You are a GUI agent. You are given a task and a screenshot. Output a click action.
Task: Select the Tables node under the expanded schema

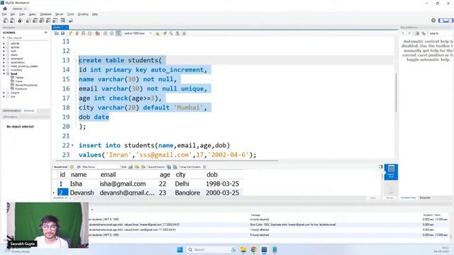coord(19,77)
